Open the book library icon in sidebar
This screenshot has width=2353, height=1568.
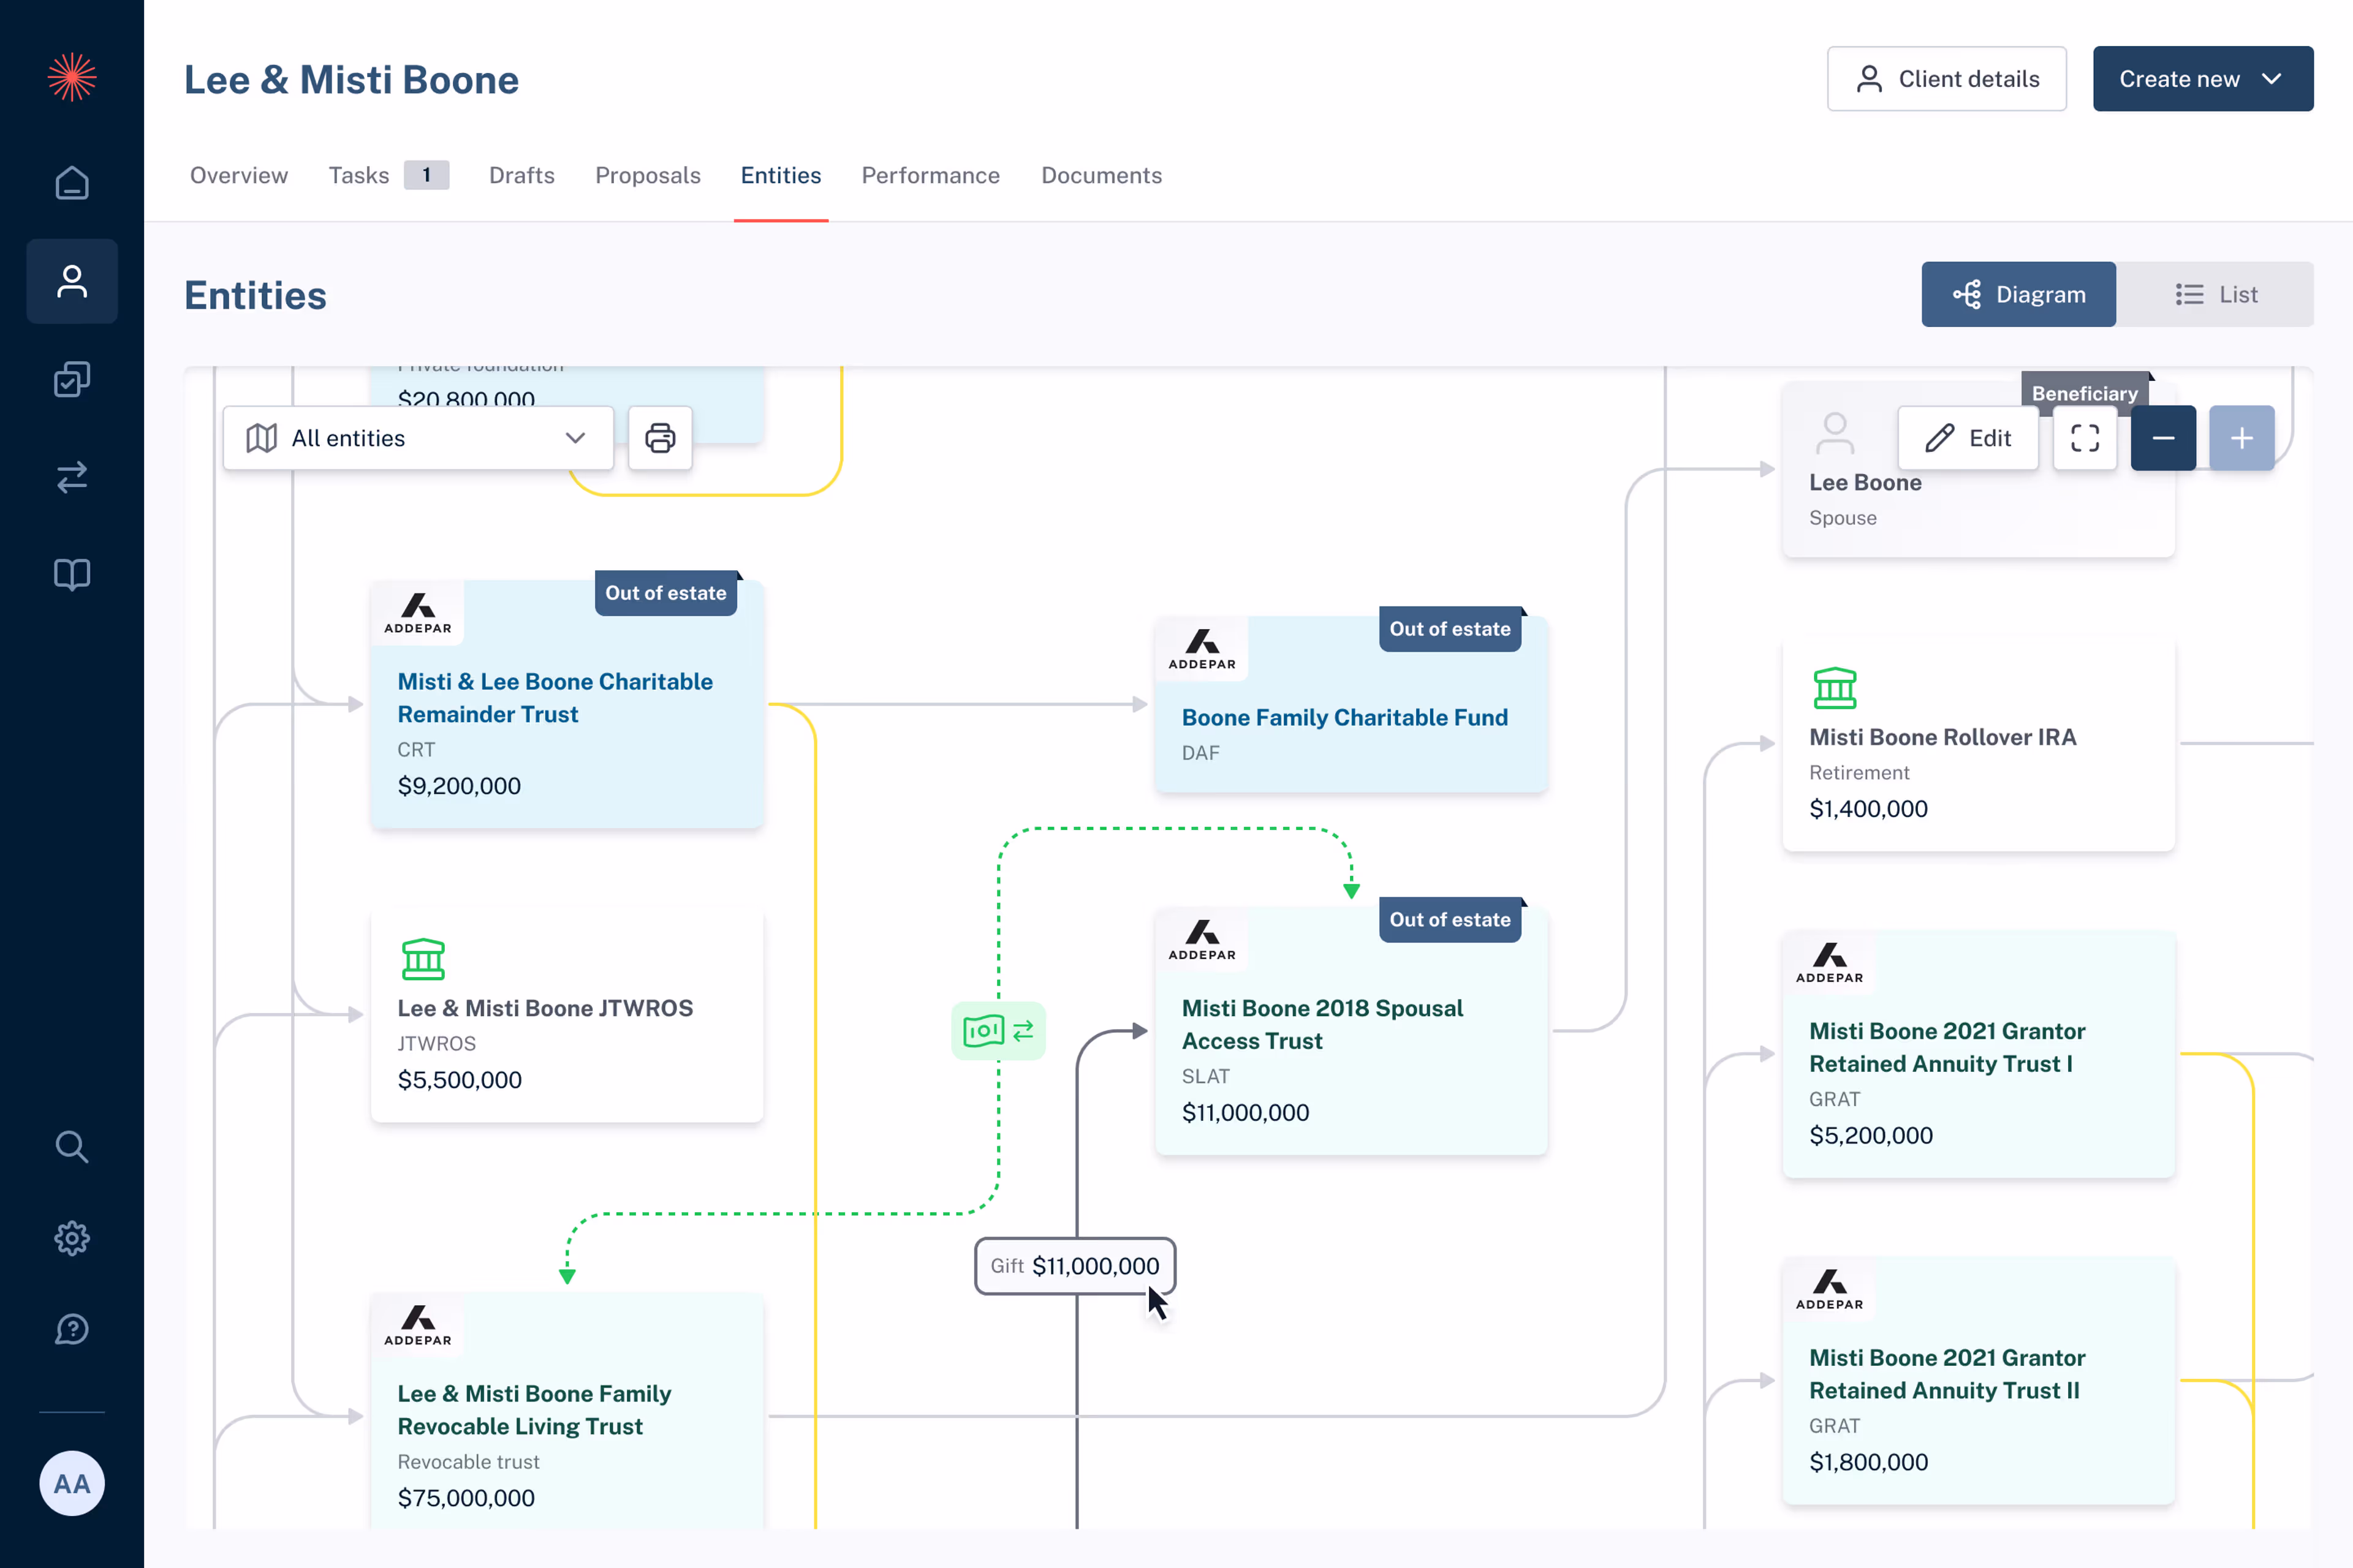coord(72,574)
